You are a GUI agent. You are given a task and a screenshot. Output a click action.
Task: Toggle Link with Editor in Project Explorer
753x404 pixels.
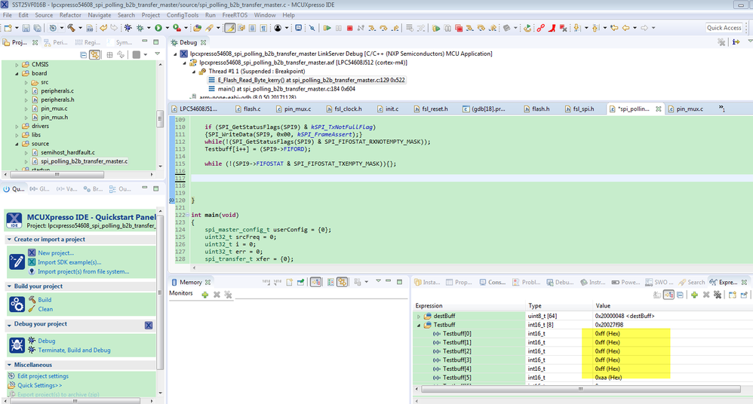click(94, 55)
